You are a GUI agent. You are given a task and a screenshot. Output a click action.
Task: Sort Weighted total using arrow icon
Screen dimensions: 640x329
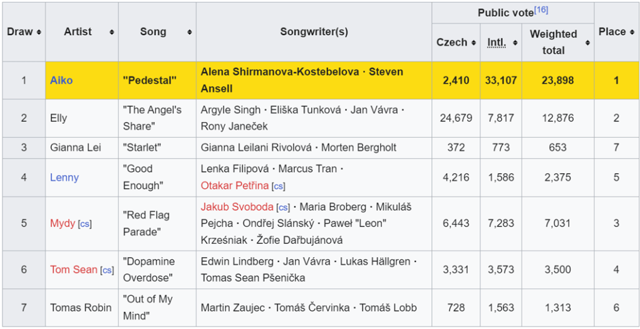[587, 43]
